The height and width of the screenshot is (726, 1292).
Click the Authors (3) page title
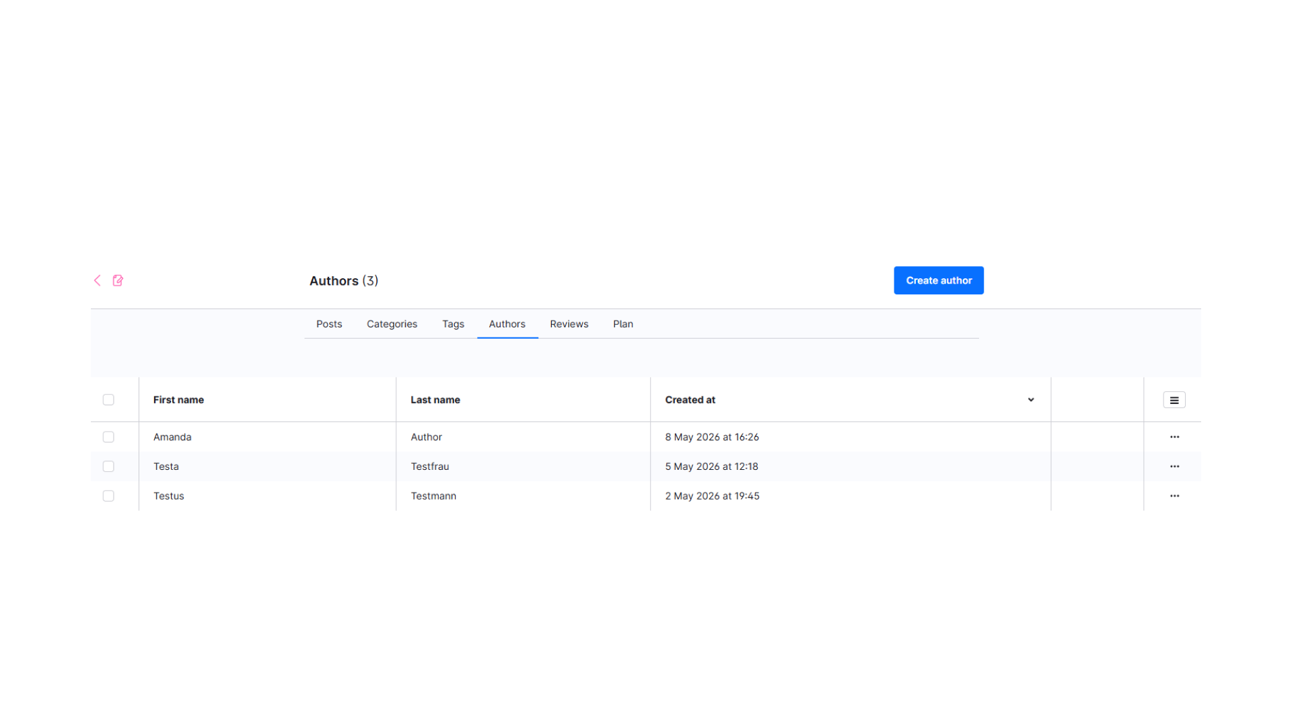pyautogui.click(x=344, y=281)
